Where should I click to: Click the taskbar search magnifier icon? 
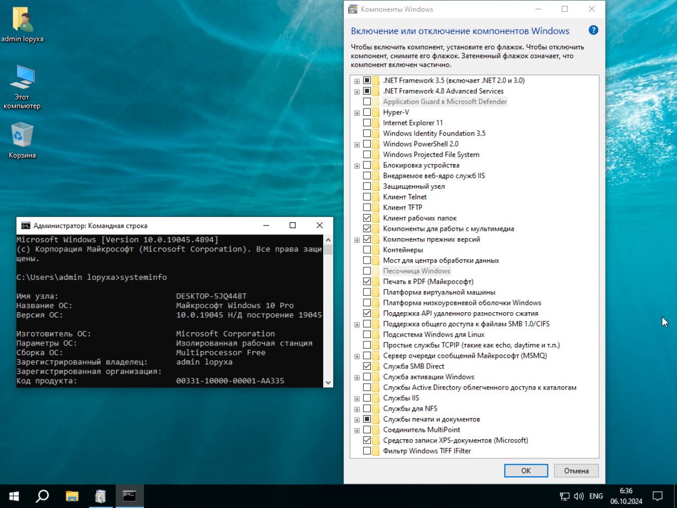pos(42,496)
